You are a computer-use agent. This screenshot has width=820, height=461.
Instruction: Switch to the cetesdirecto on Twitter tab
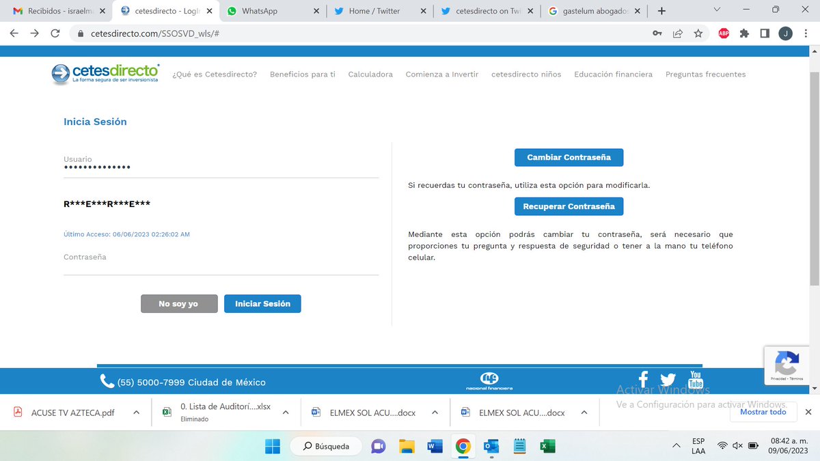[486, 11]
